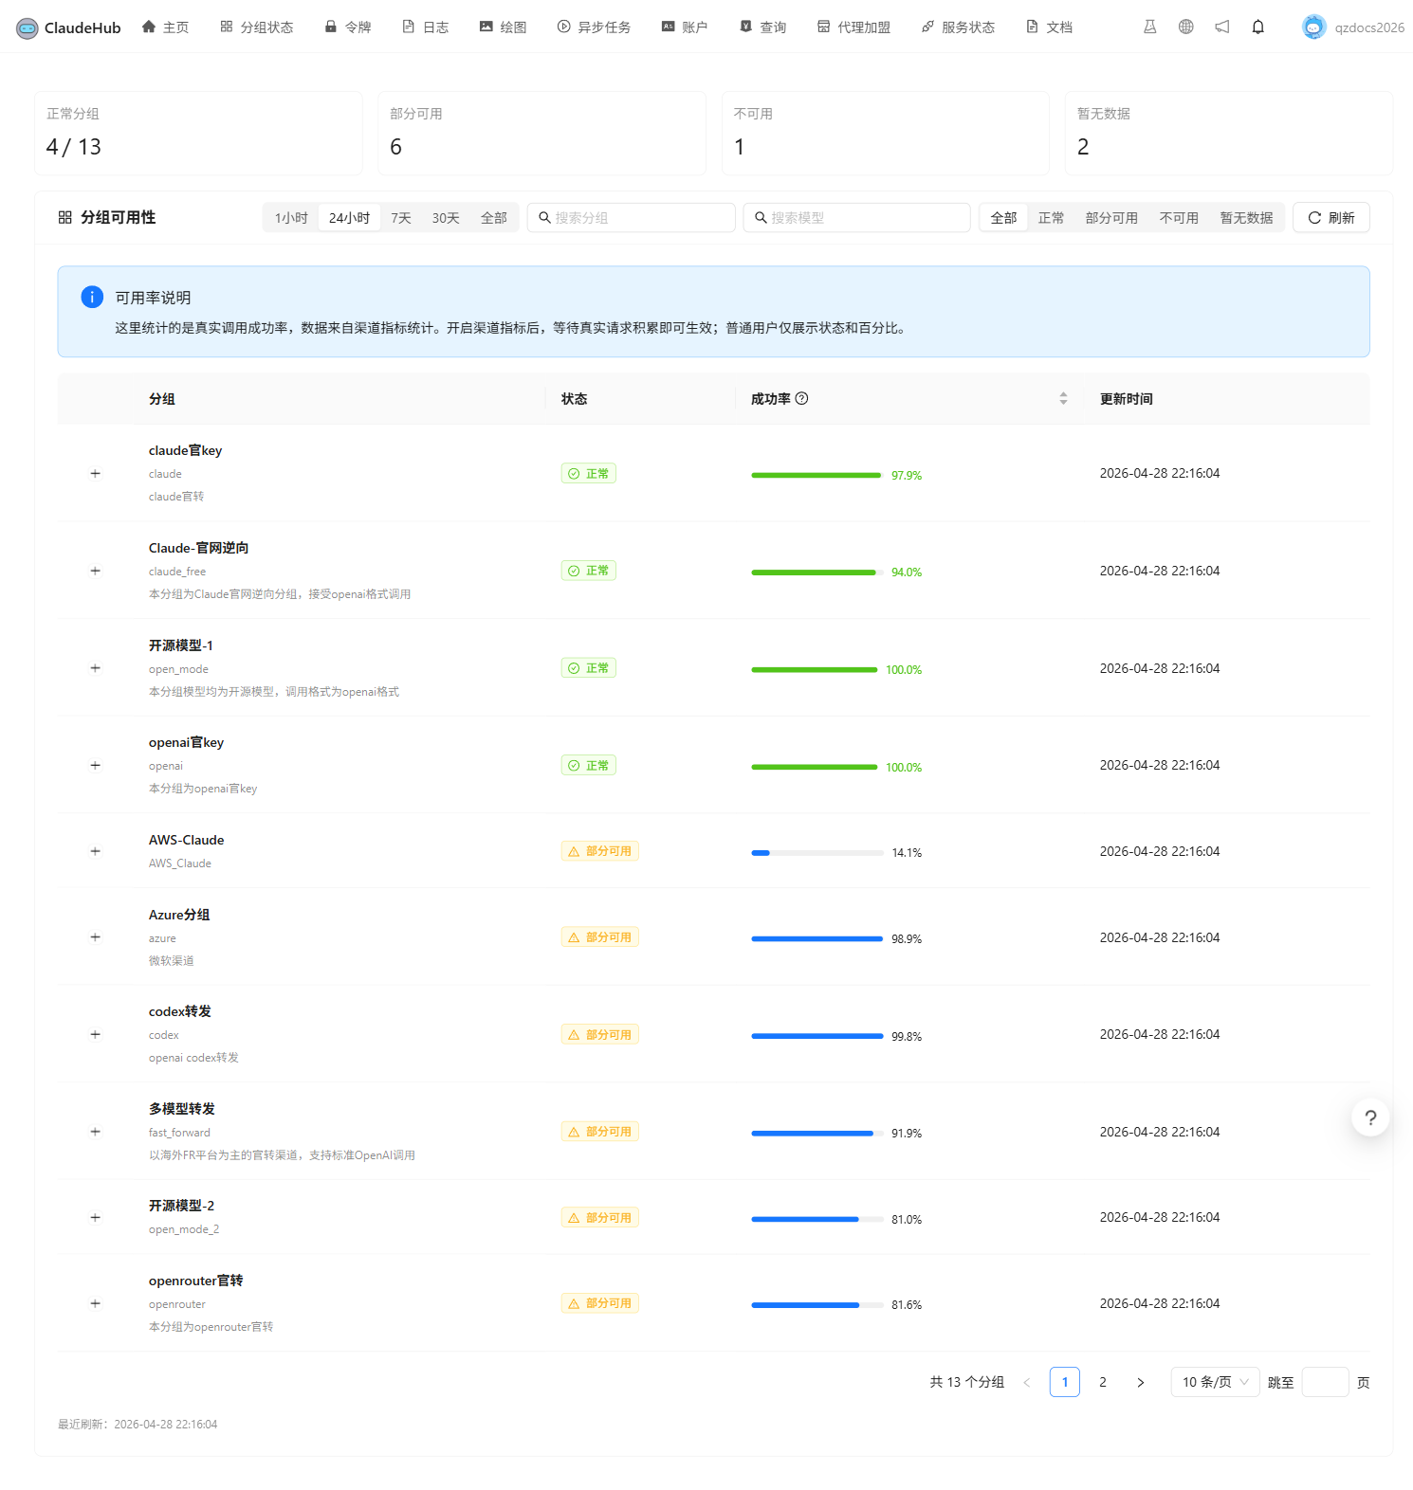This screenshot has width=1413, height=1490.
Task: Select page 1 in pagination
Action: tap(1065, 1382)
